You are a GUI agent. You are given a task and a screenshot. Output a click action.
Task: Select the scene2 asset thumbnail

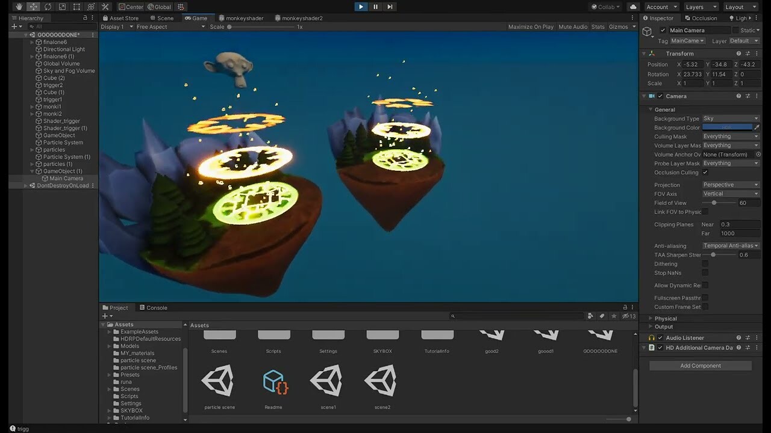tap(381, 380)
